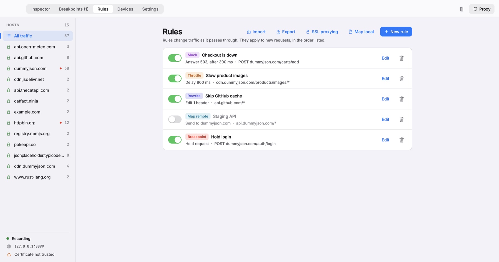Screen dimensions: 499x262
Task: Delete the Checkout is down rule
Action: pos(401,58)
